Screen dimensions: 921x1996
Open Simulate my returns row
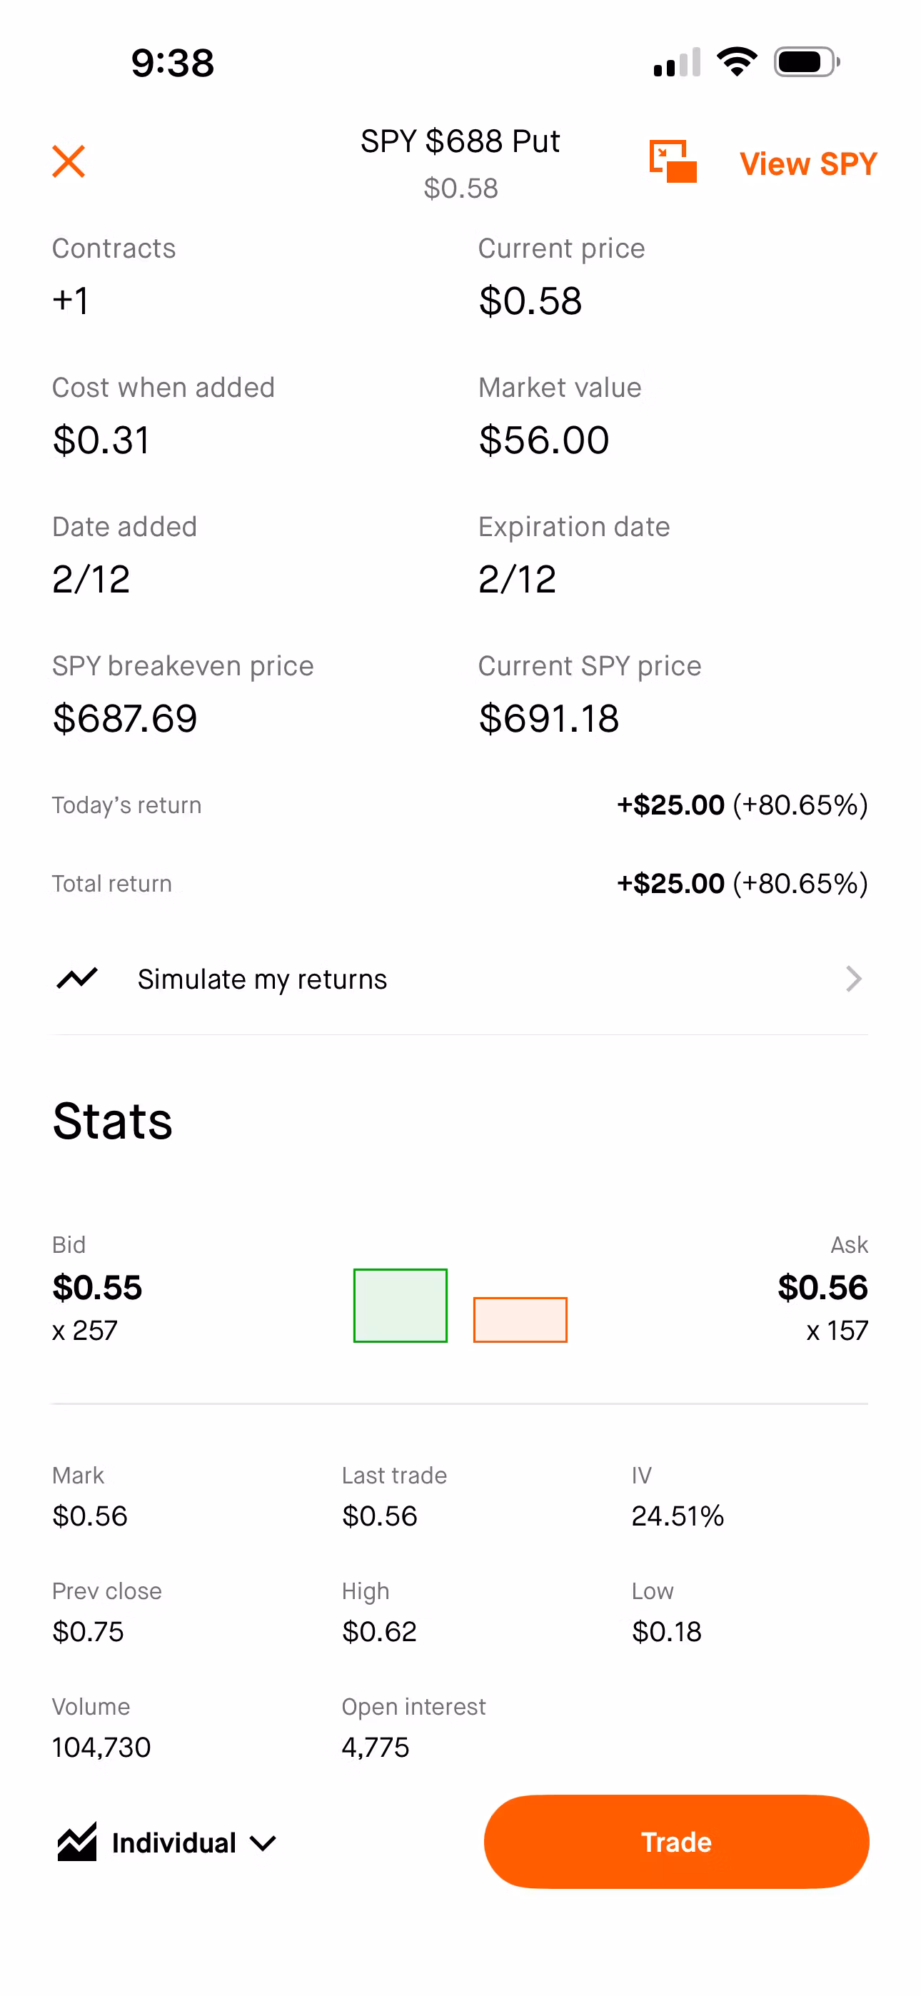[262, 979]
